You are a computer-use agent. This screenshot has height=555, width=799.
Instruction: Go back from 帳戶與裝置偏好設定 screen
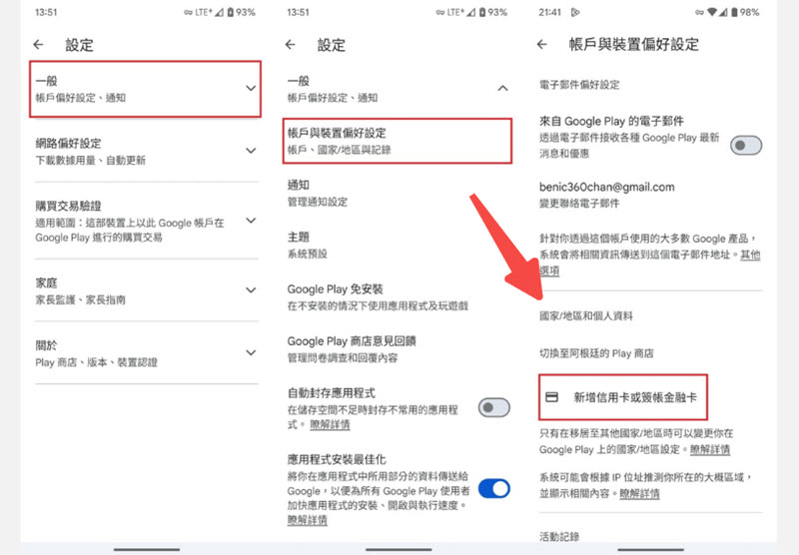(x=542, y=45)
